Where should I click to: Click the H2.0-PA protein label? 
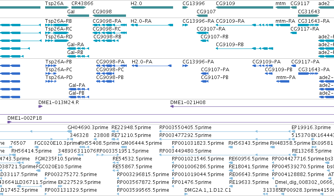pyautogui.click(x=142, y=62)
